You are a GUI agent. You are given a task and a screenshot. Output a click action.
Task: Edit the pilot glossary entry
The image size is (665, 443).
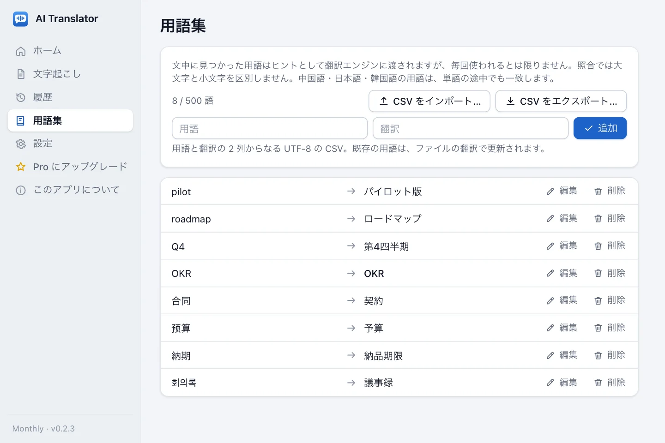(562, 191)
